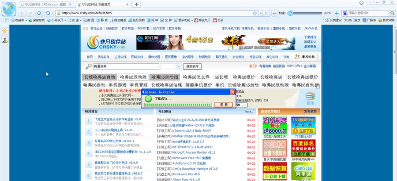Toggle 全屏 full screen mode

pyautogui.click(x=166, y=20)
